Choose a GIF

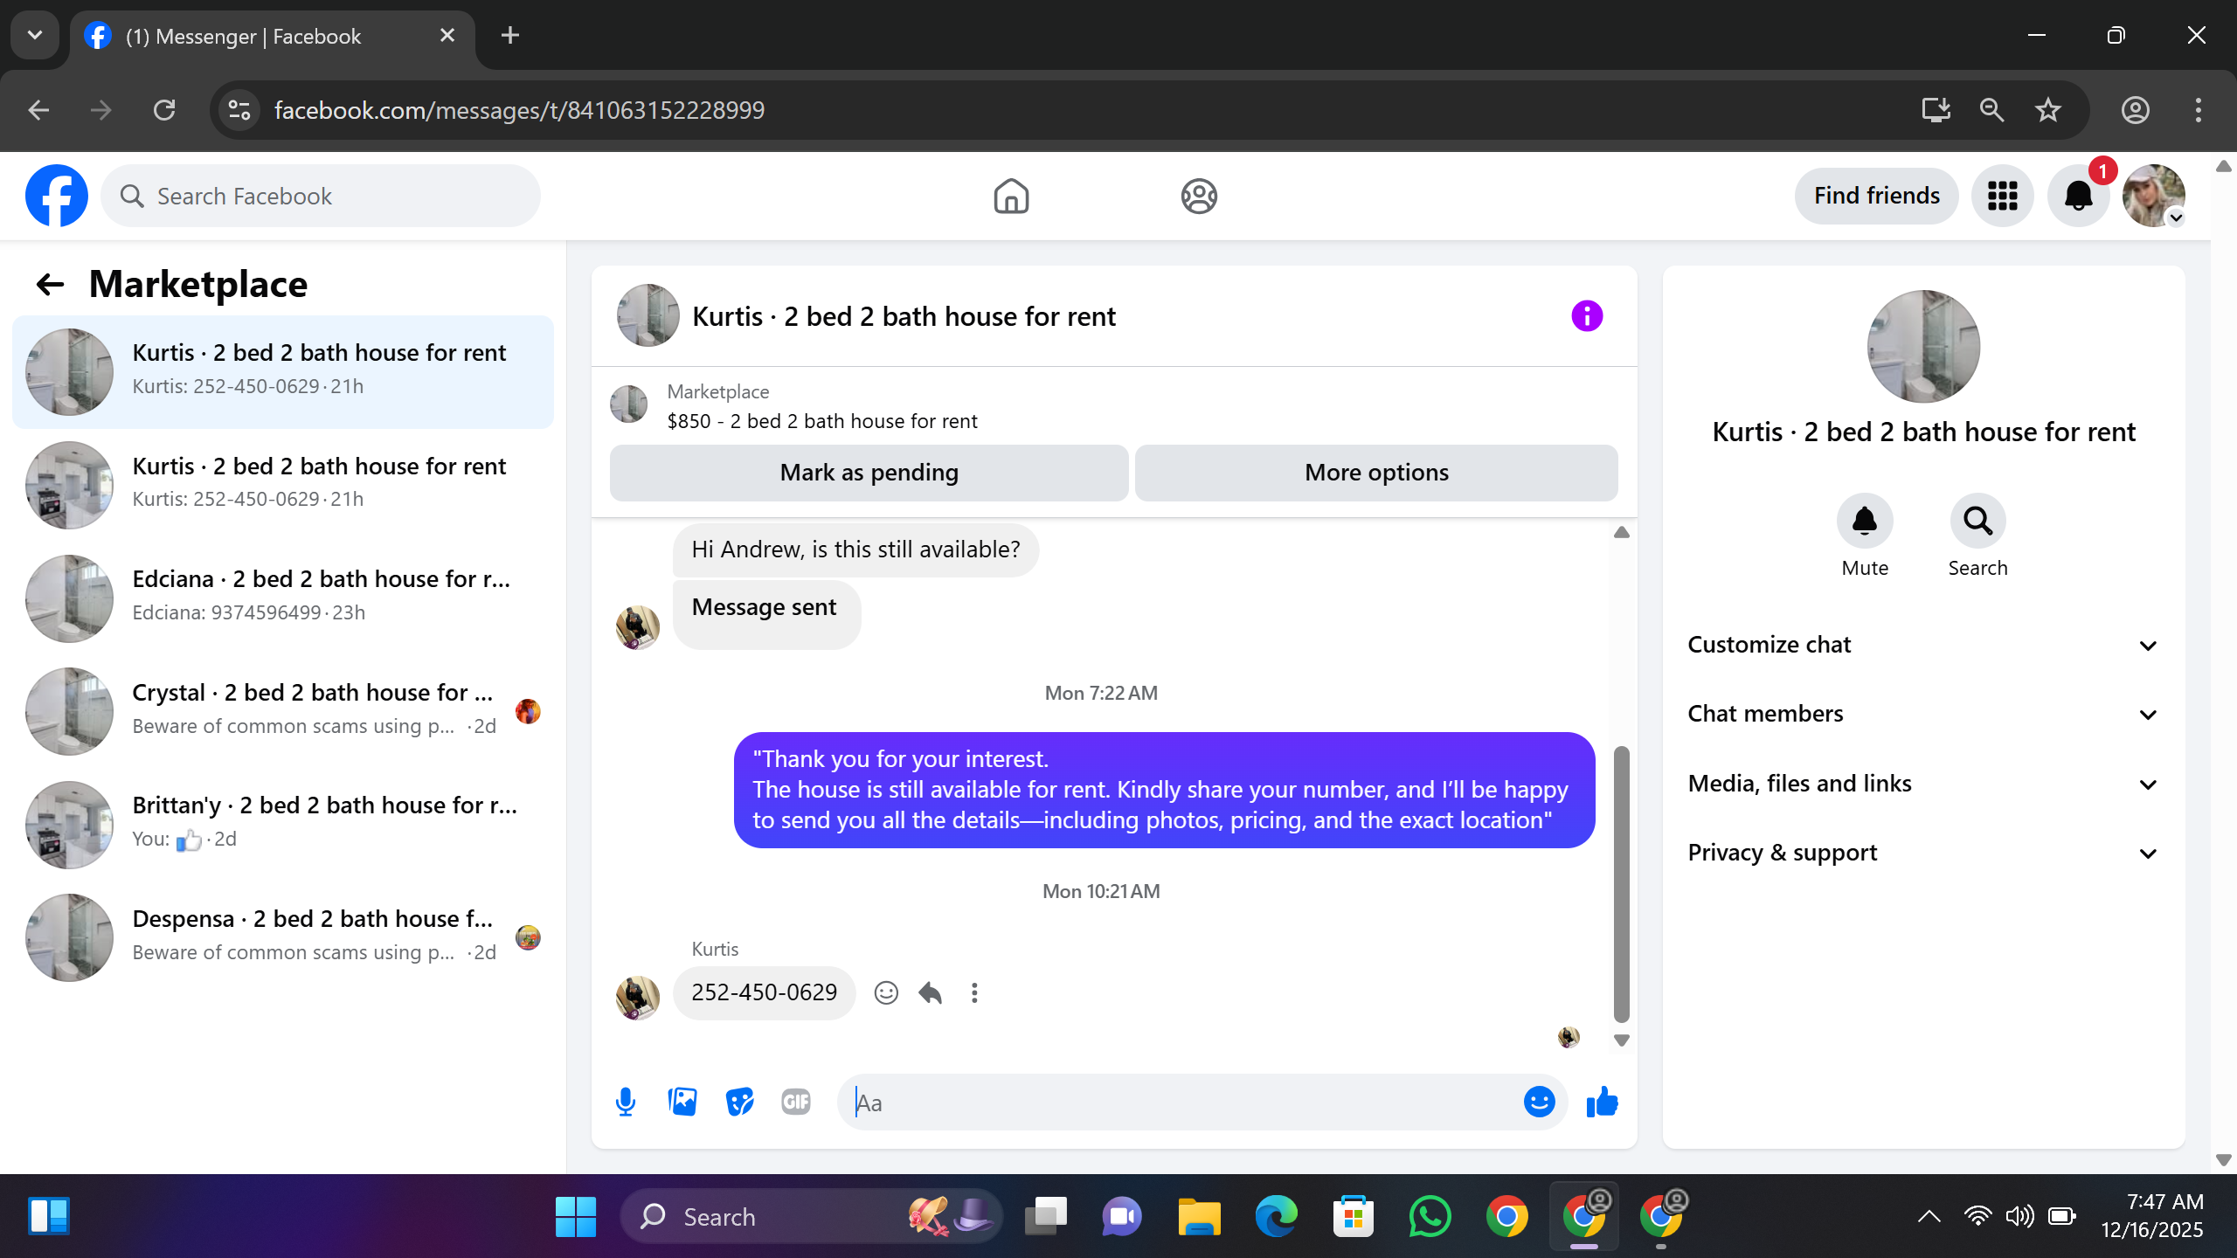tap(796, 1102)
